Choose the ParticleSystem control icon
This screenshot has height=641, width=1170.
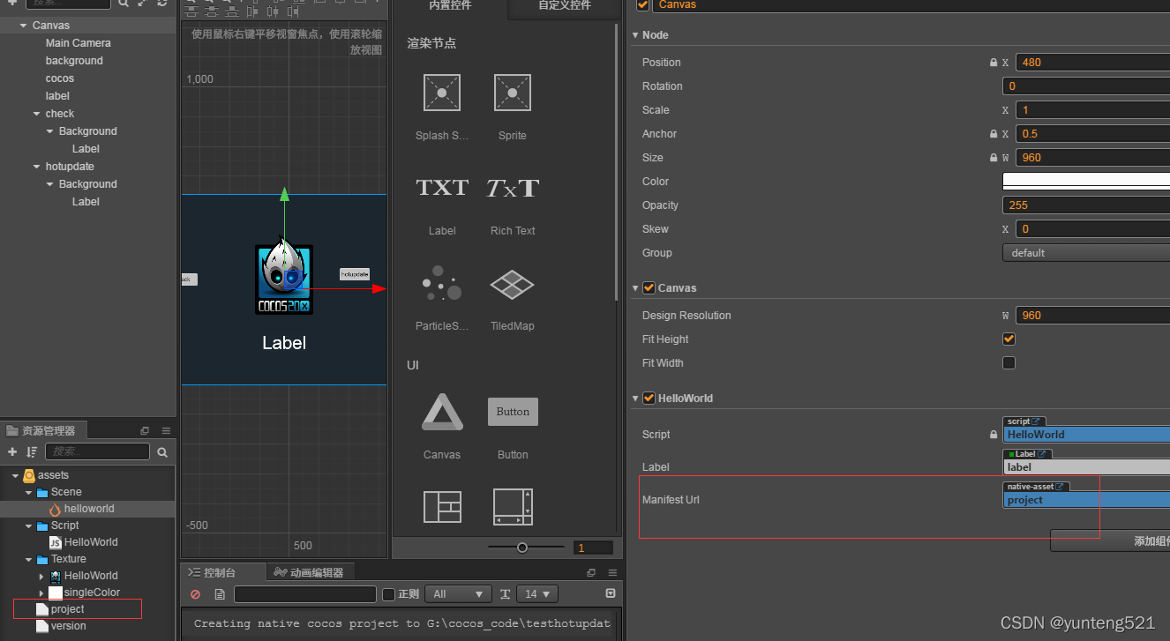(x=441, y=283)
